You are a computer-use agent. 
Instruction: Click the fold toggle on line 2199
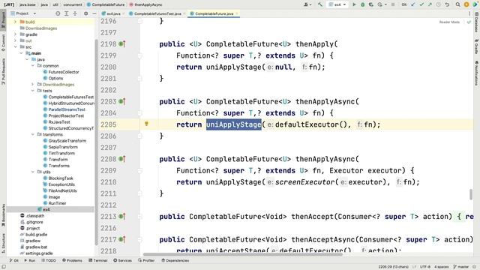point(140,55)
